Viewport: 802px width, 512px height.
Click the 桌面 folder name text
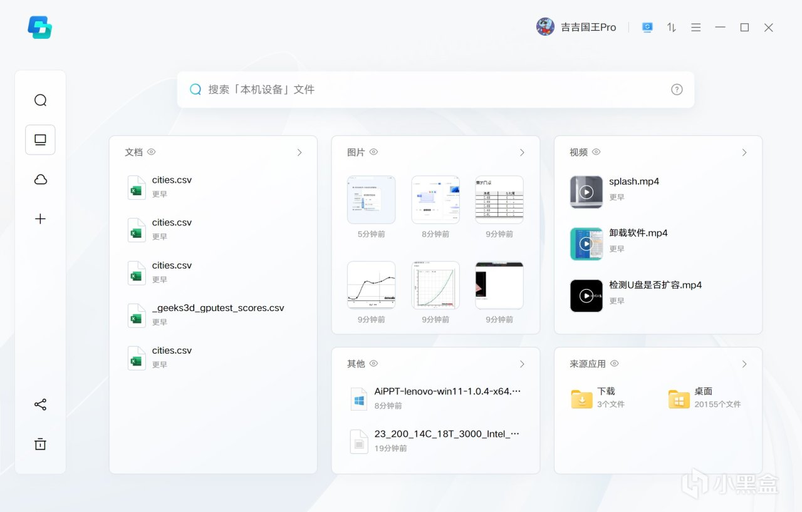[704, 391]
